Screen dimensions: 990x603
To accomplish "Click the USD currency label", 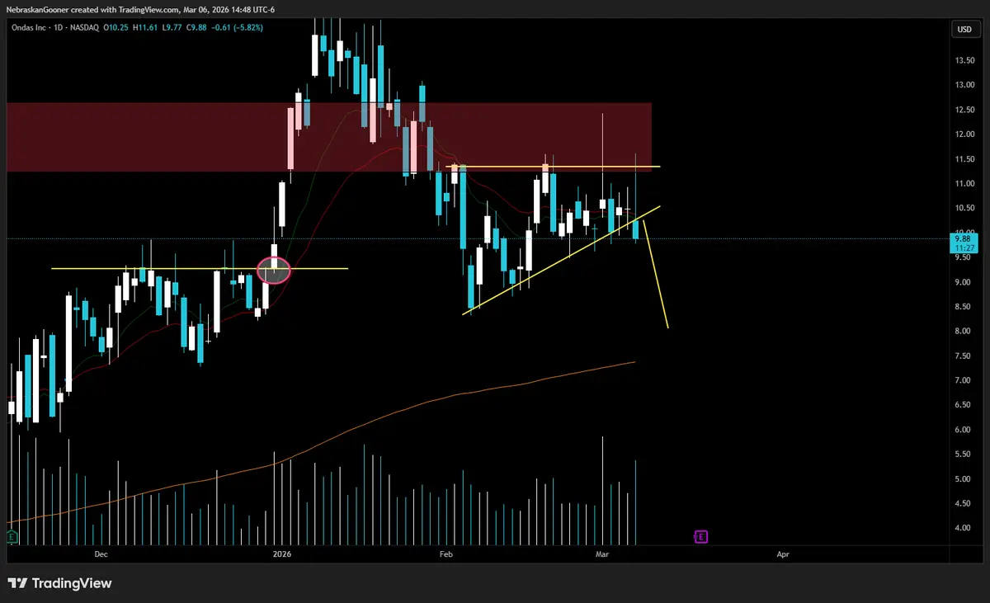I will click(964, 29).
